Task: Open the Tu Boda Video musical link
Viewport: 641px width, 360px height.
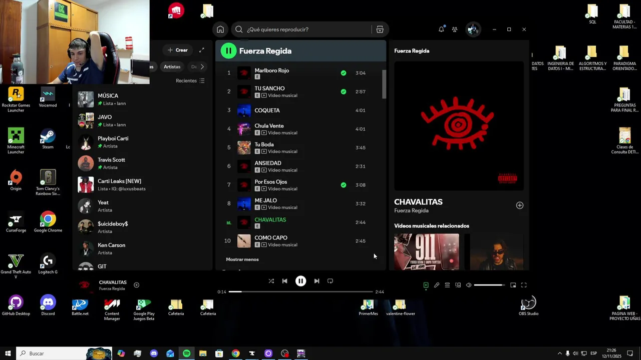Action: pyautogui.click(x=282, y=151)
